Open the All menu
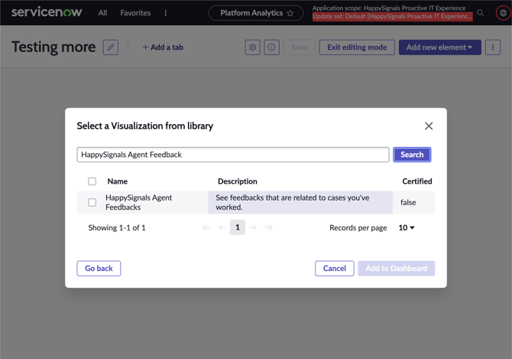 click(102, 13)
